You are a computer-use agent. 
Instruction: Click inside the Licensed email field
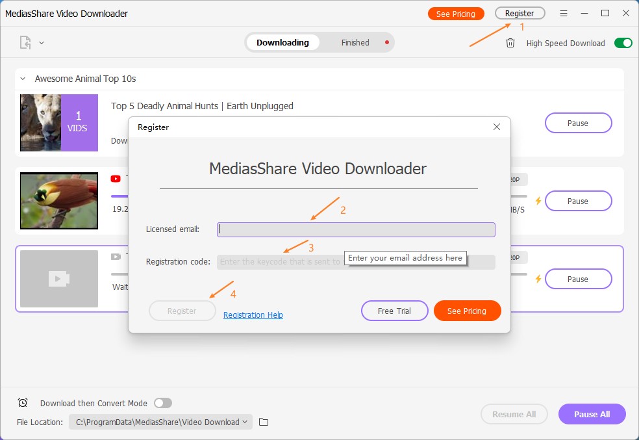pos(356,229)
